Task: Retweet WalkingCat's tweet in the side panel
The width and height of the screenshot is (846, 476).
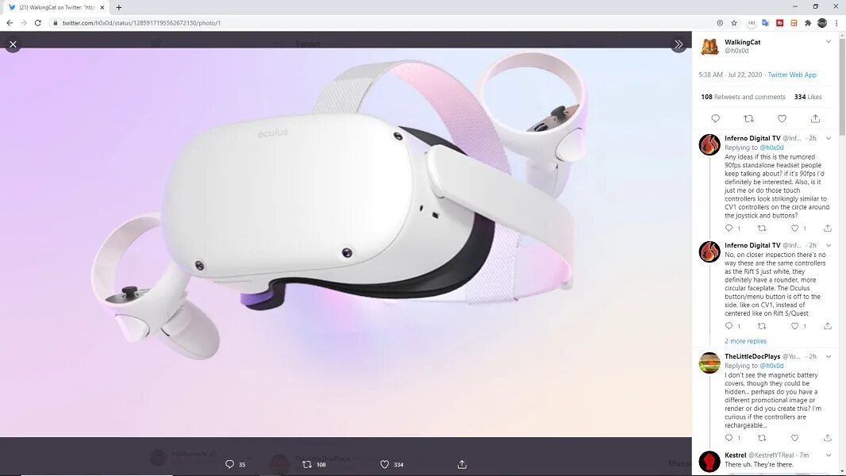Action: [749, 118]
